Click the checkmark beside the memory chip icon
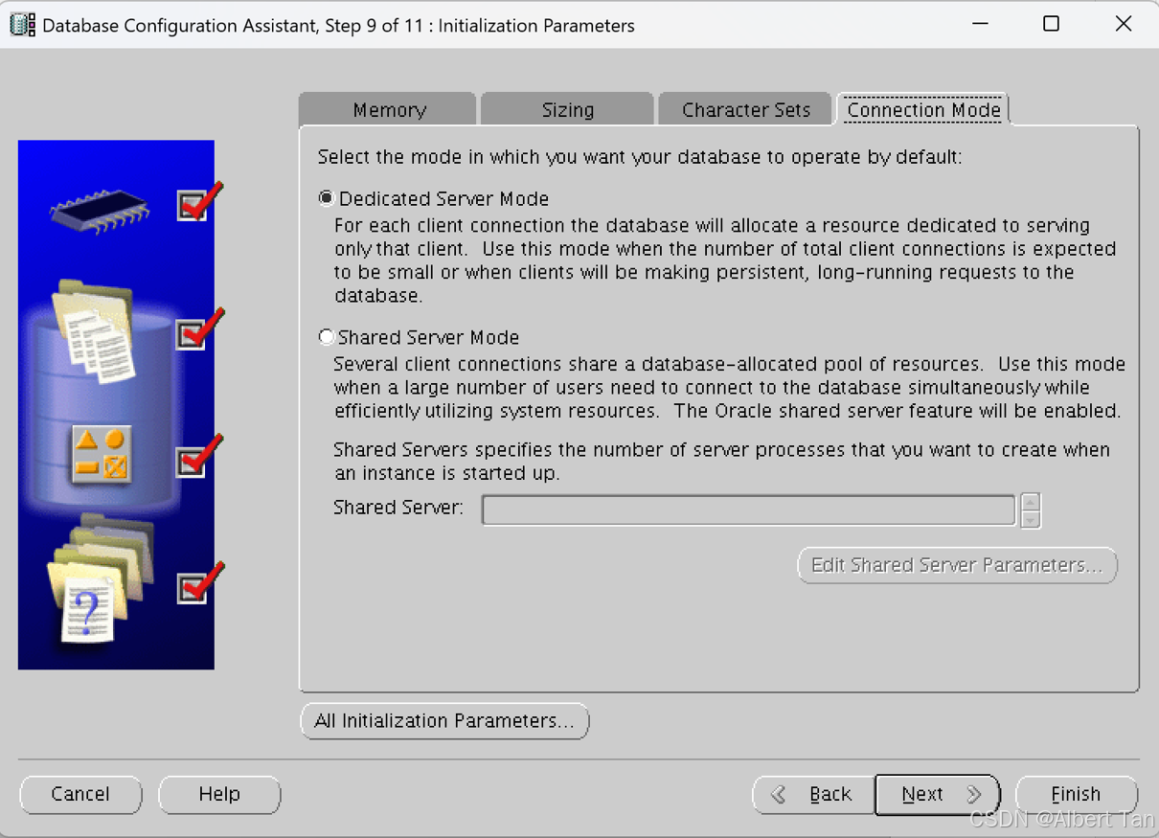1159x838 pixels. pyautogui.click(x=200, y=201)
